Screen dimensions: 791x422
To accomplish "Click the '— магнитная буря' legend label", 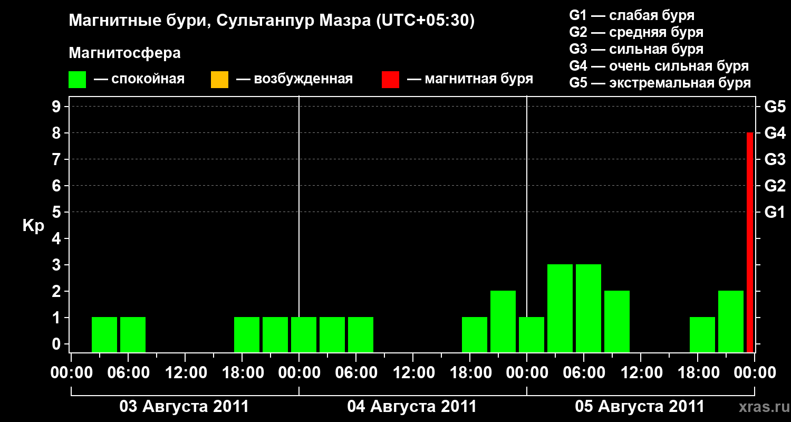I will 470,80.
